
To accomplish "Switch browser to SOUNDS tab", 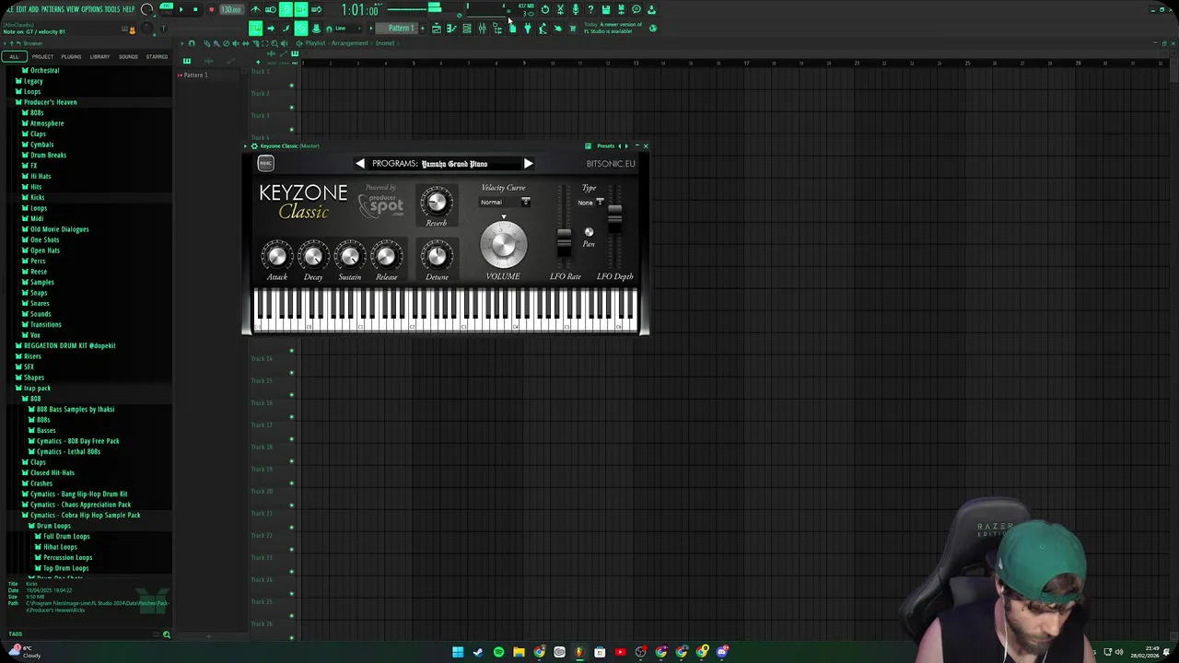I will click(x=128, y=56).
